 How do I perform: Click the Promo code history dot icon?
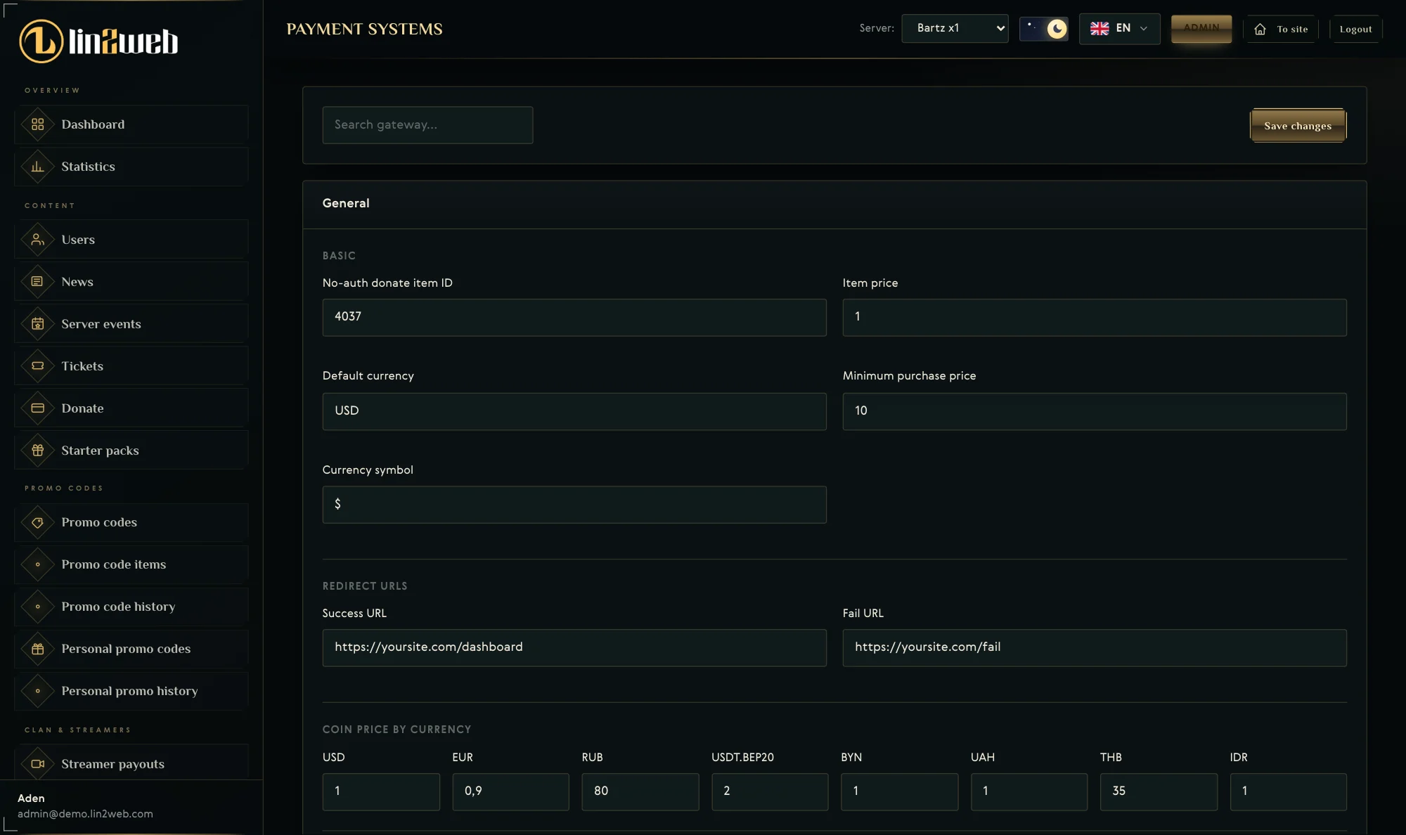pos(38,607)
